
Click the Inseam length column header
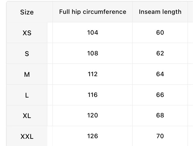(x=160, y=12)
